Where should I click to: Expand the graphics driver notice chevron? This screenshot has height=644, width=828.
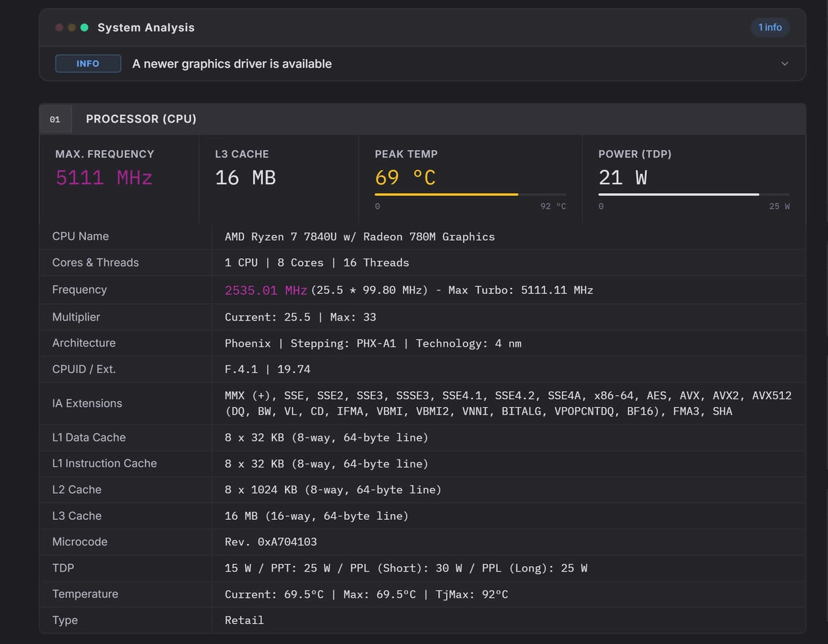coord(784,64)
